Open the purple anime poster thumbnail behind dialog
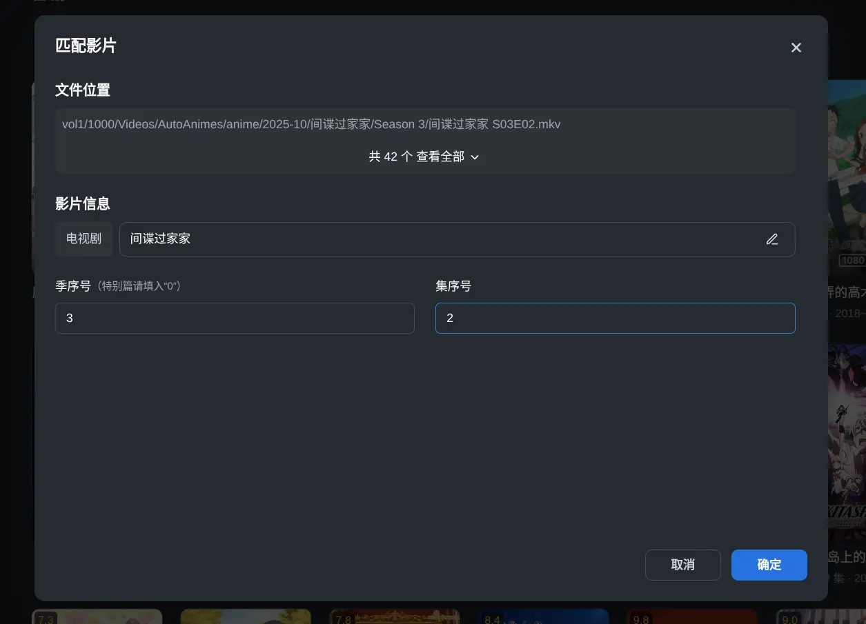Image resolution: width=866 pixels, height=624 pixels. point(847,442)
